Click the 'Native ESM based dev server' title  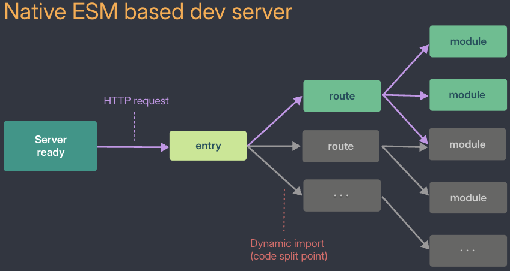[148, 11]
